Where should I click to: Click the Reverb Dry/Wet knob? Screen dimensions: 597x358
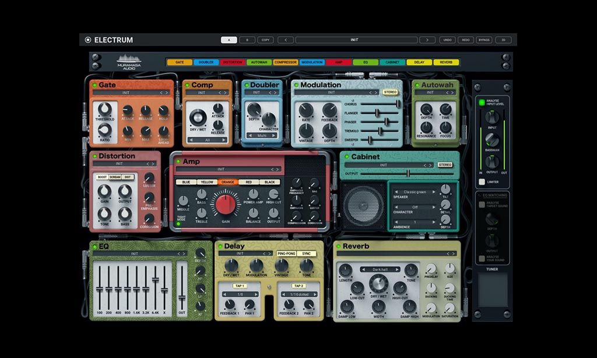[x=378, y=284]
